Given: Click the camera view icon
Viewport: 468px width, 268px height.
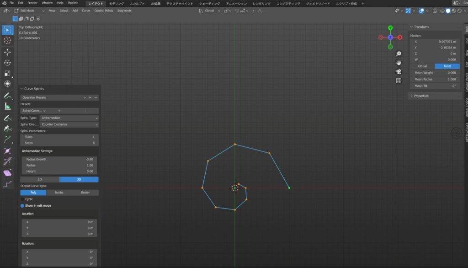Looking at the screenshot, I should (x=399, y=71).
